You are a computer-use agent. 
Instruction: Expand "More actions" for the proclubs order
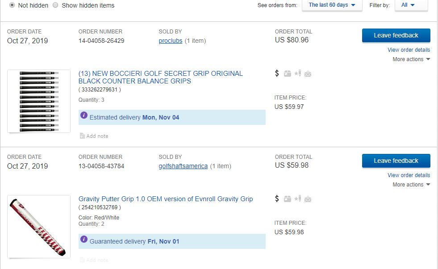point(411,59)
